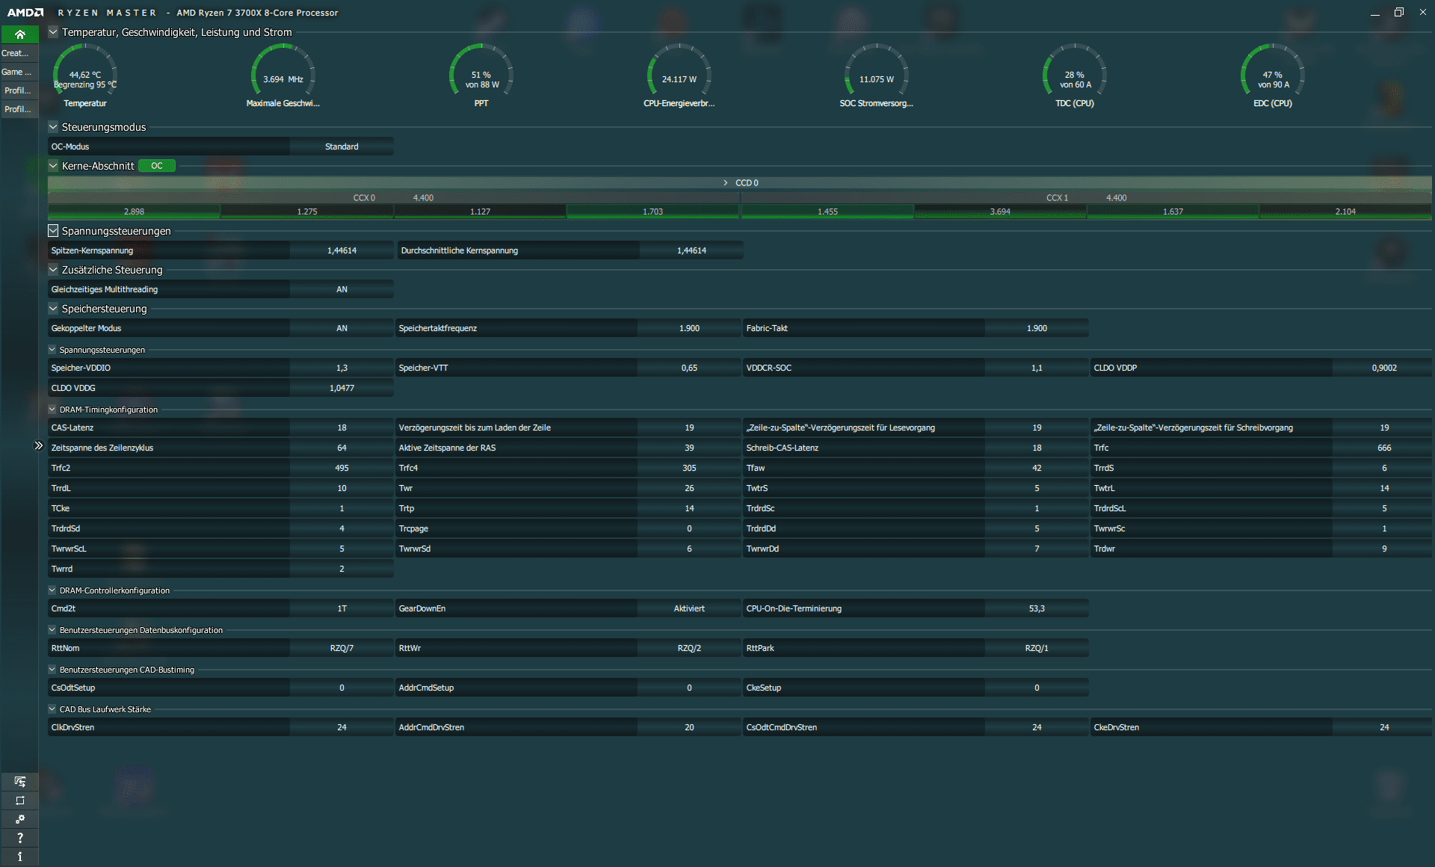This screenshot has width=1435, height=867.
Task: Toggle Gleichzeitiges Multithreading AN value
Action: (342, 289)
